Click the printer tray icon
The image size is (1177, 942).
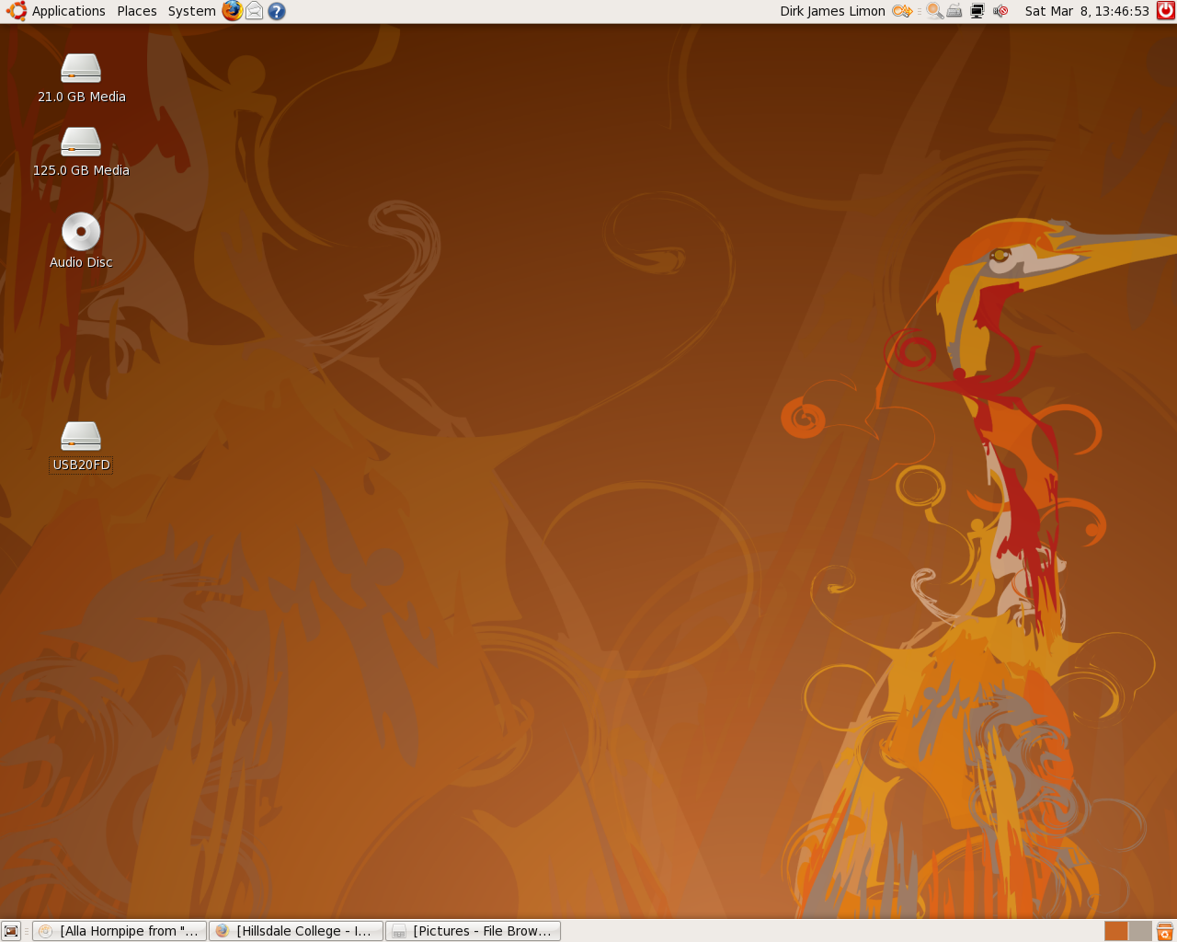pos(954,11)
